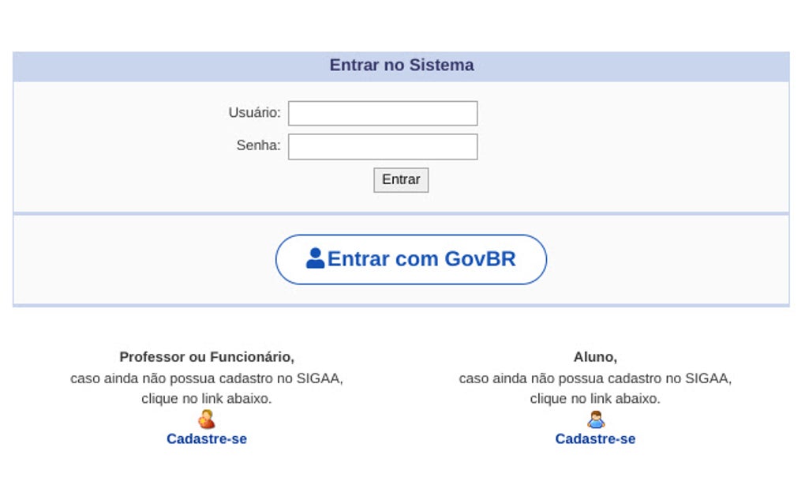Viewport: 805px width, 504px height.
Task: Click inside the Usuário input field
Action: pyautogui.click(x=382, y=113)
